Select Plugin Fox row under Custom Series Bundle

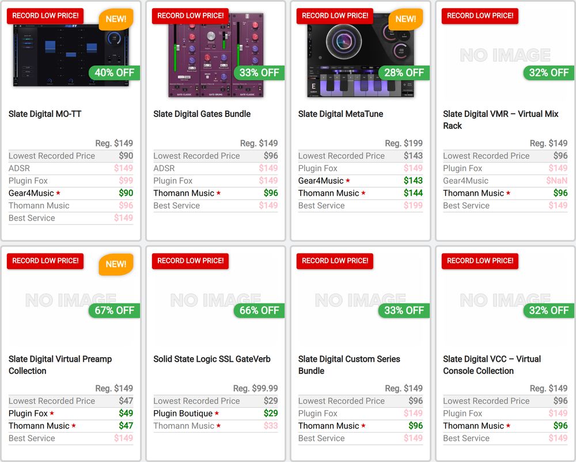(361, 414)
